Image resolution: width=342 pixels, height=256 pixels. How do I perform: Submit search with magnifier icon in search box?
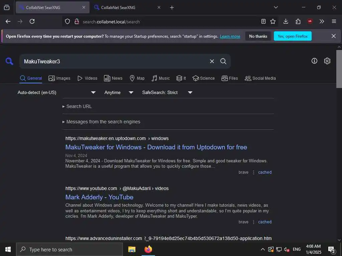point(223,61)
